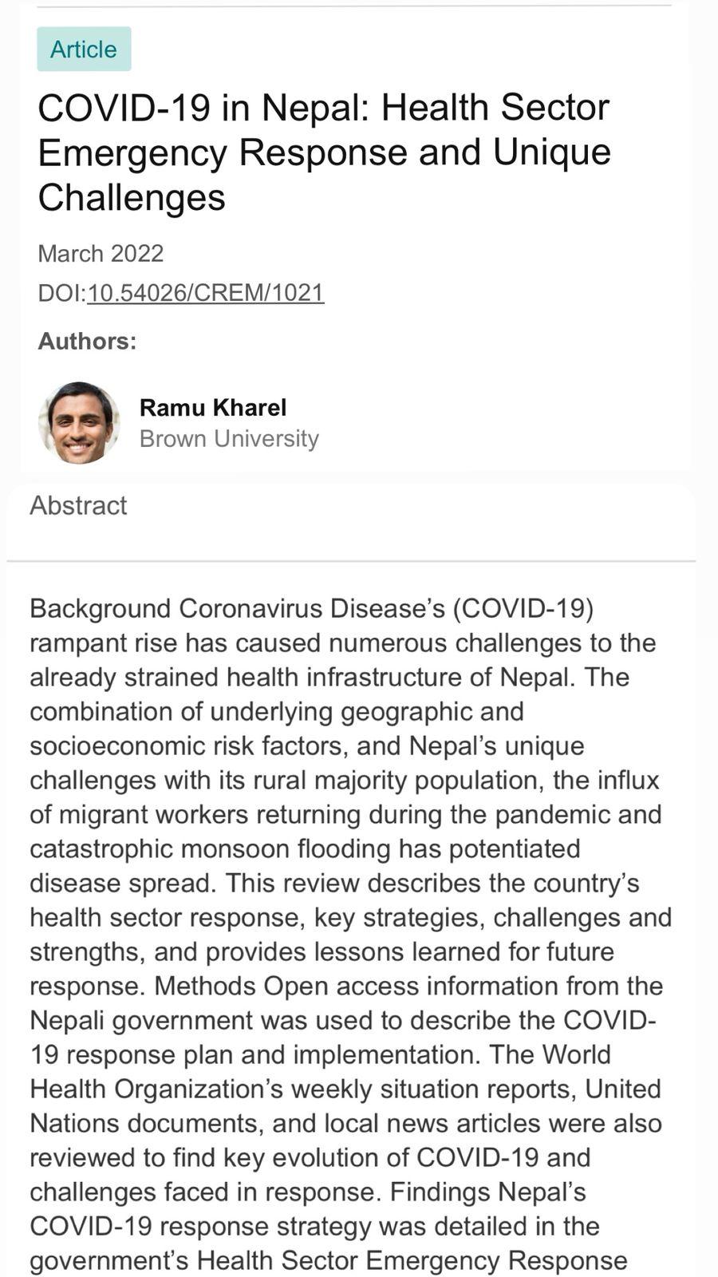The height and width of the screenshot is (1277, 718).
Task: Click the March 2022 publication date
Action: [x=101, y=253]
